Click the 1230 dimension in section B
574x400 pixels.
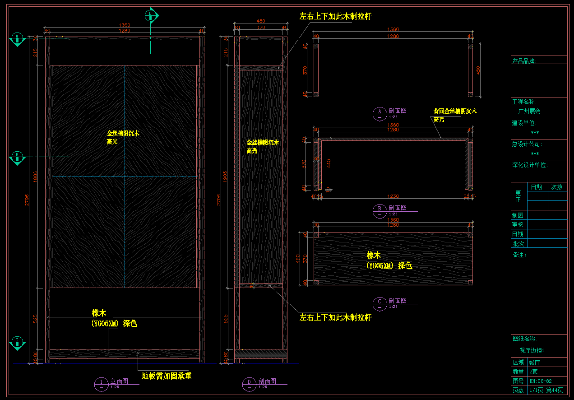[393, 196]
